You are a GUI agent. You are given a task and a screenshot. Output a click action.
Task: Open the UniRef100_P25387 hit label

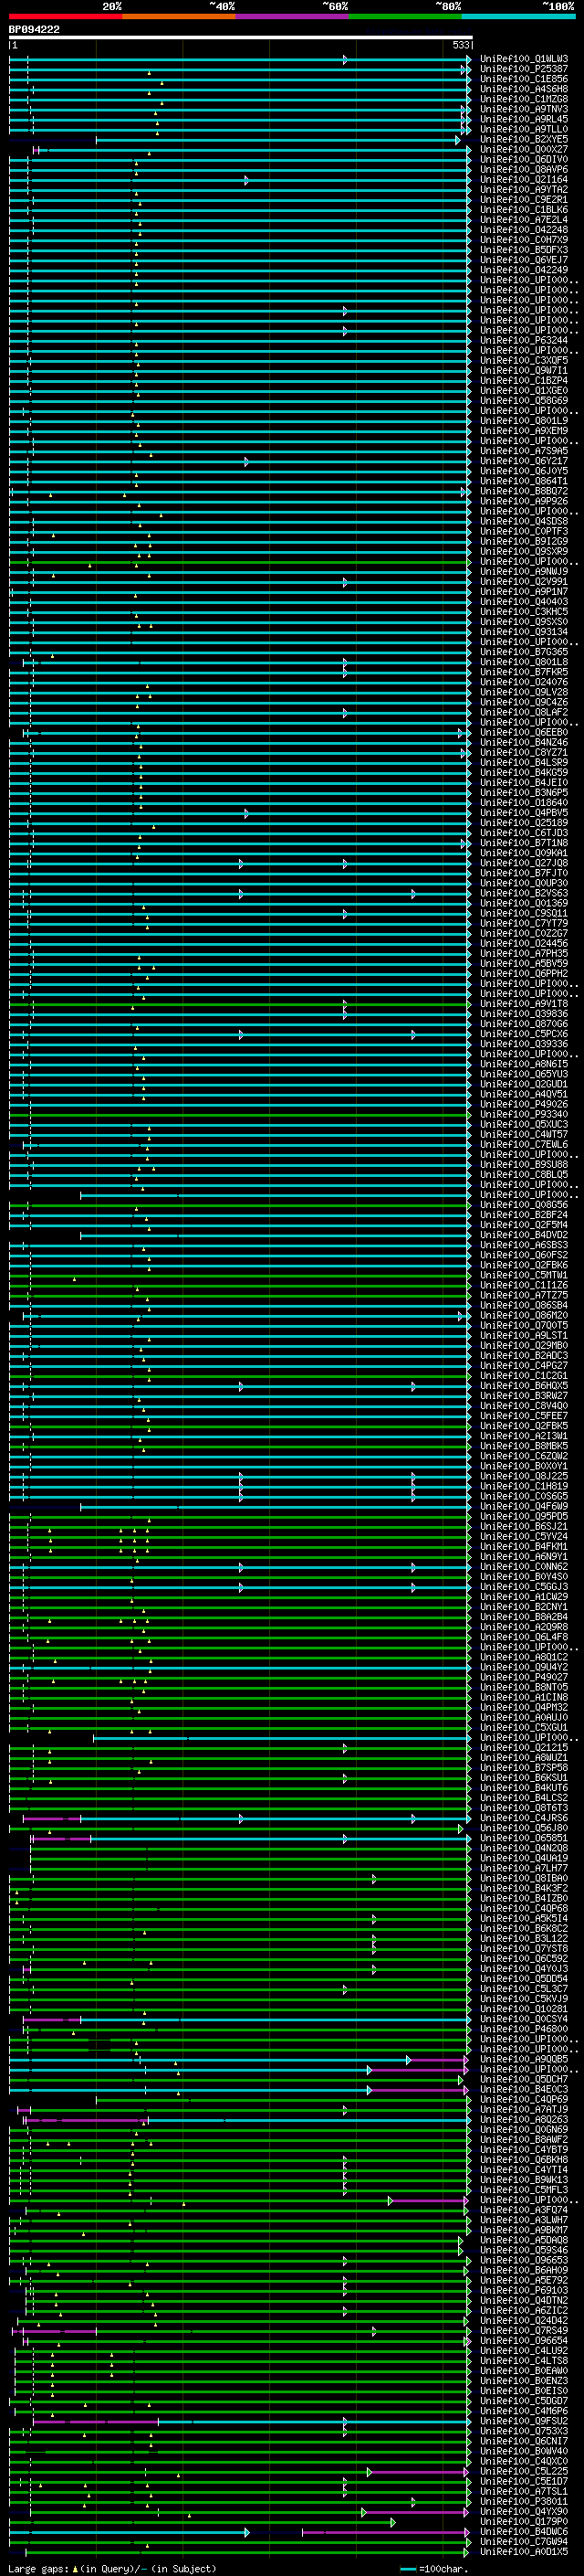(x=523, y=69)
